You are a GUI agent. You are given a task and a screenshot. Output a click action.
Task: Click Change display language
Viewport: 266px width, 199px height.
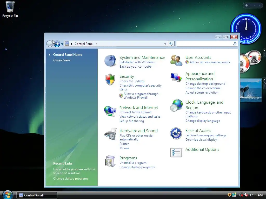[x=203, y=121]
